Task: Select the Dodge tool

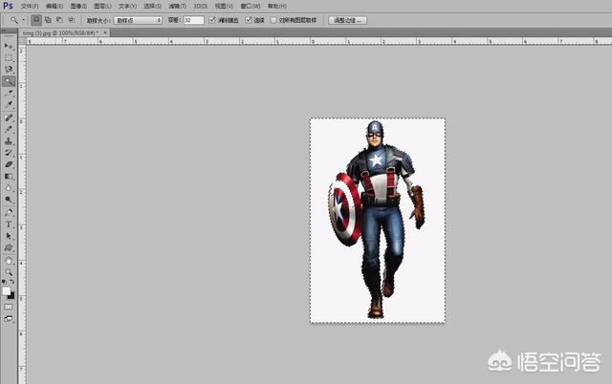Action: click(x=9, y=200)
